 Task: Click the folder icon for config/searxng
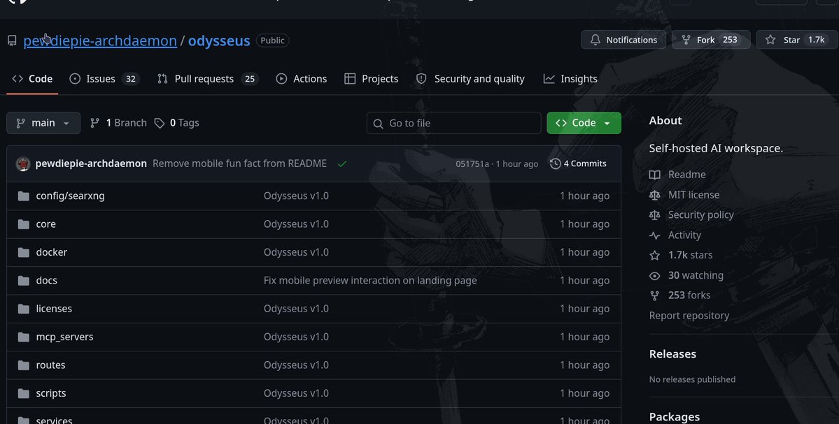(x=24, y=196)
